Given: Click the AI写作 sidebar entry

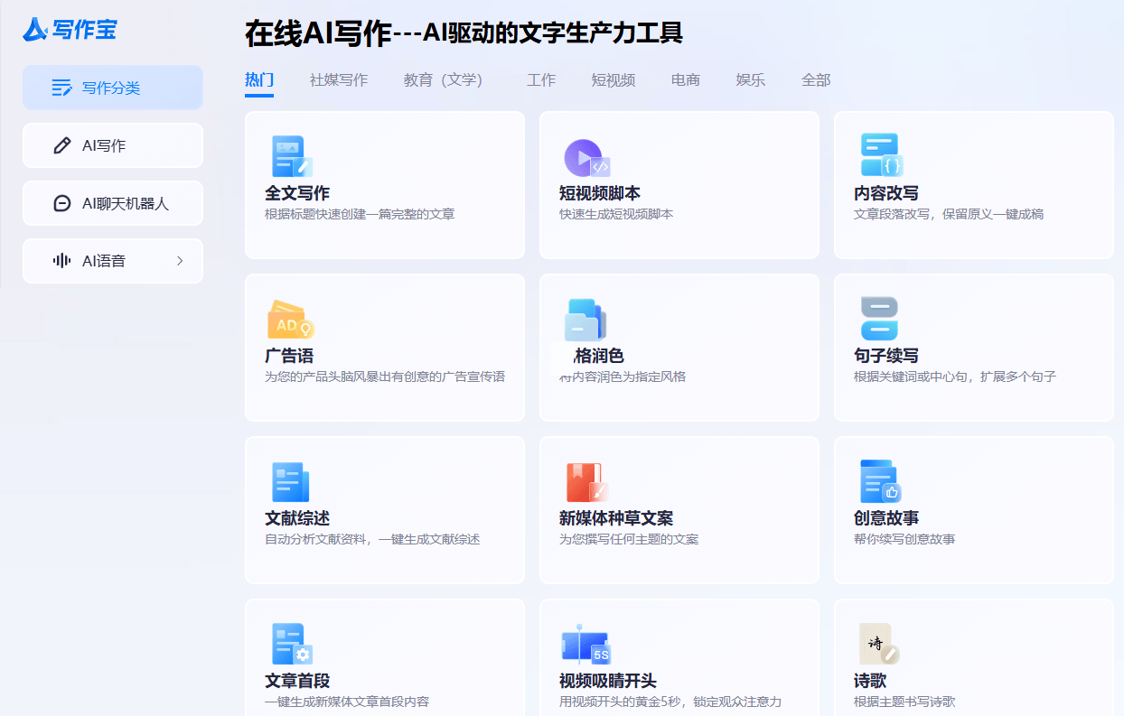Looking at the screenshot, I should [112, 145].
